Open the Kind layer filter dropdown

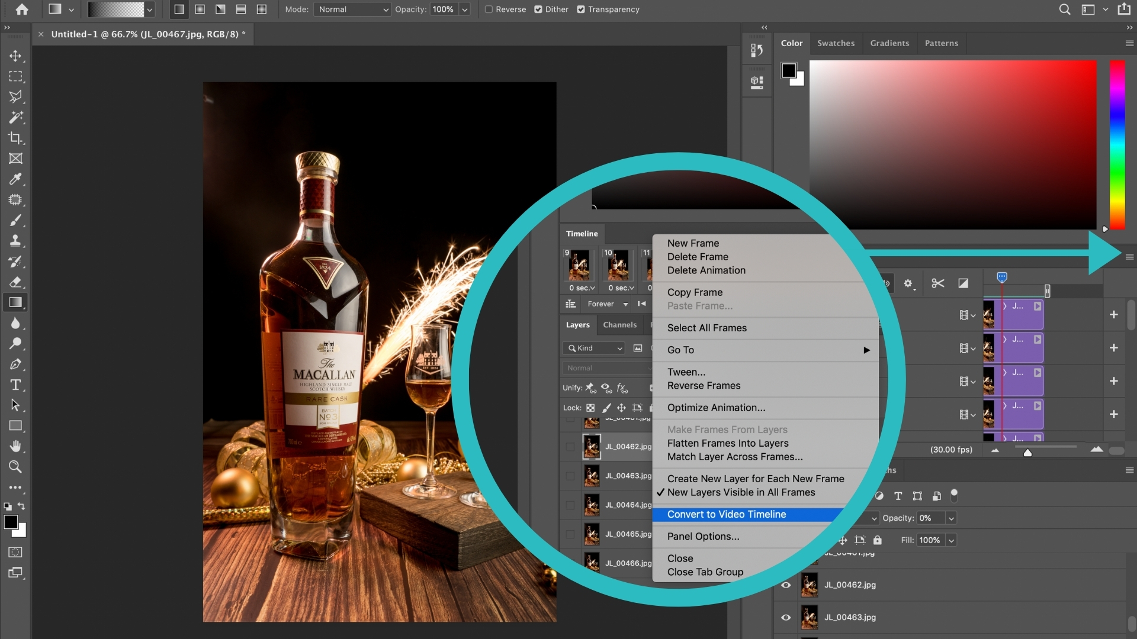tap(594, 348)
